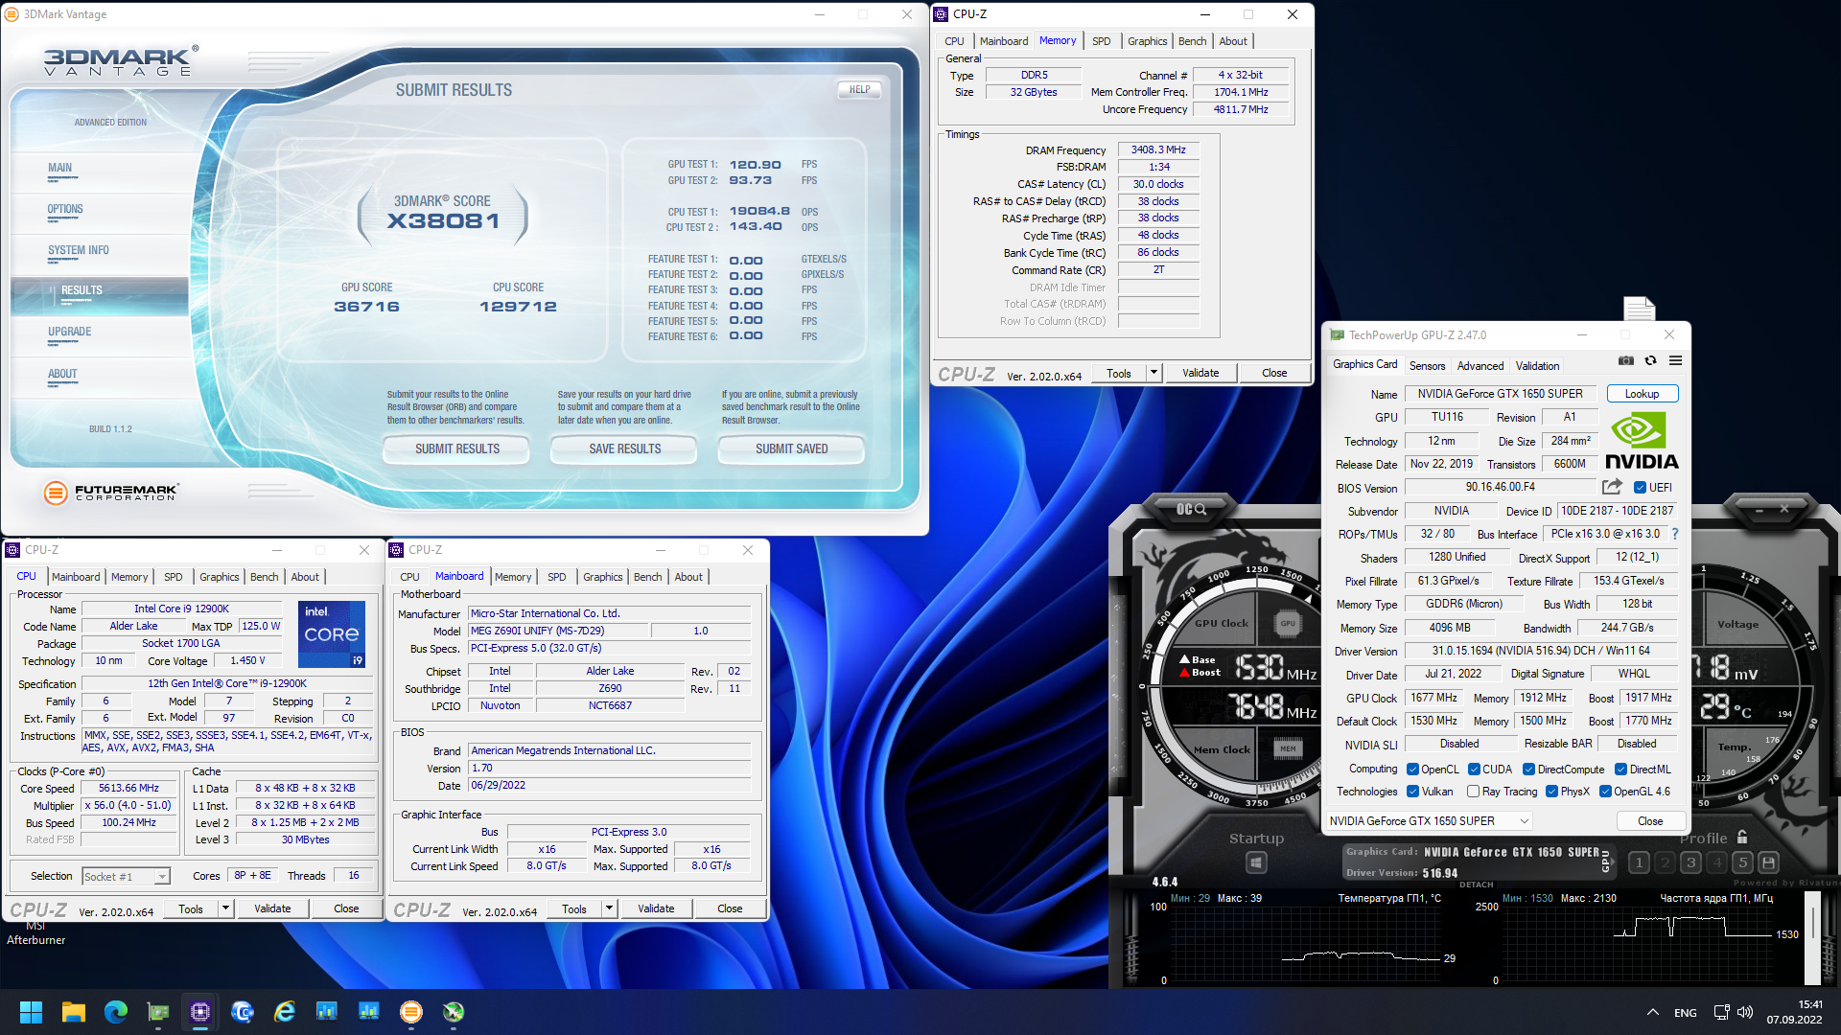Click the SAVE RESULTS button
The width and height of the screenshot is (1841, 1035).
pos(624,448)
